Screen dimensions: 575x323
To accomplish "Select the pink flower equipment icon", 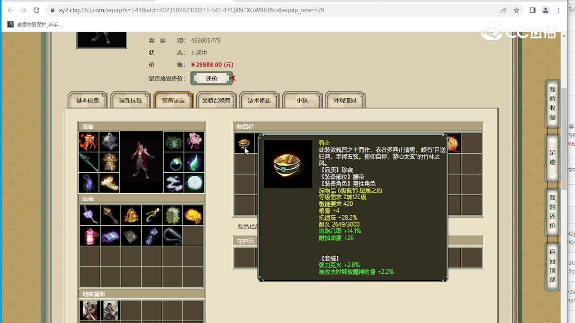I will point(194,142).
